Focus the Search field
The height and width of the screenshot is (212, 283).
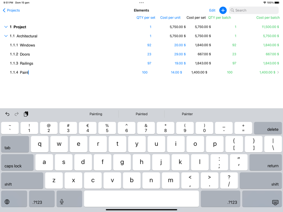pyautogui.click(x=254, y=10)
